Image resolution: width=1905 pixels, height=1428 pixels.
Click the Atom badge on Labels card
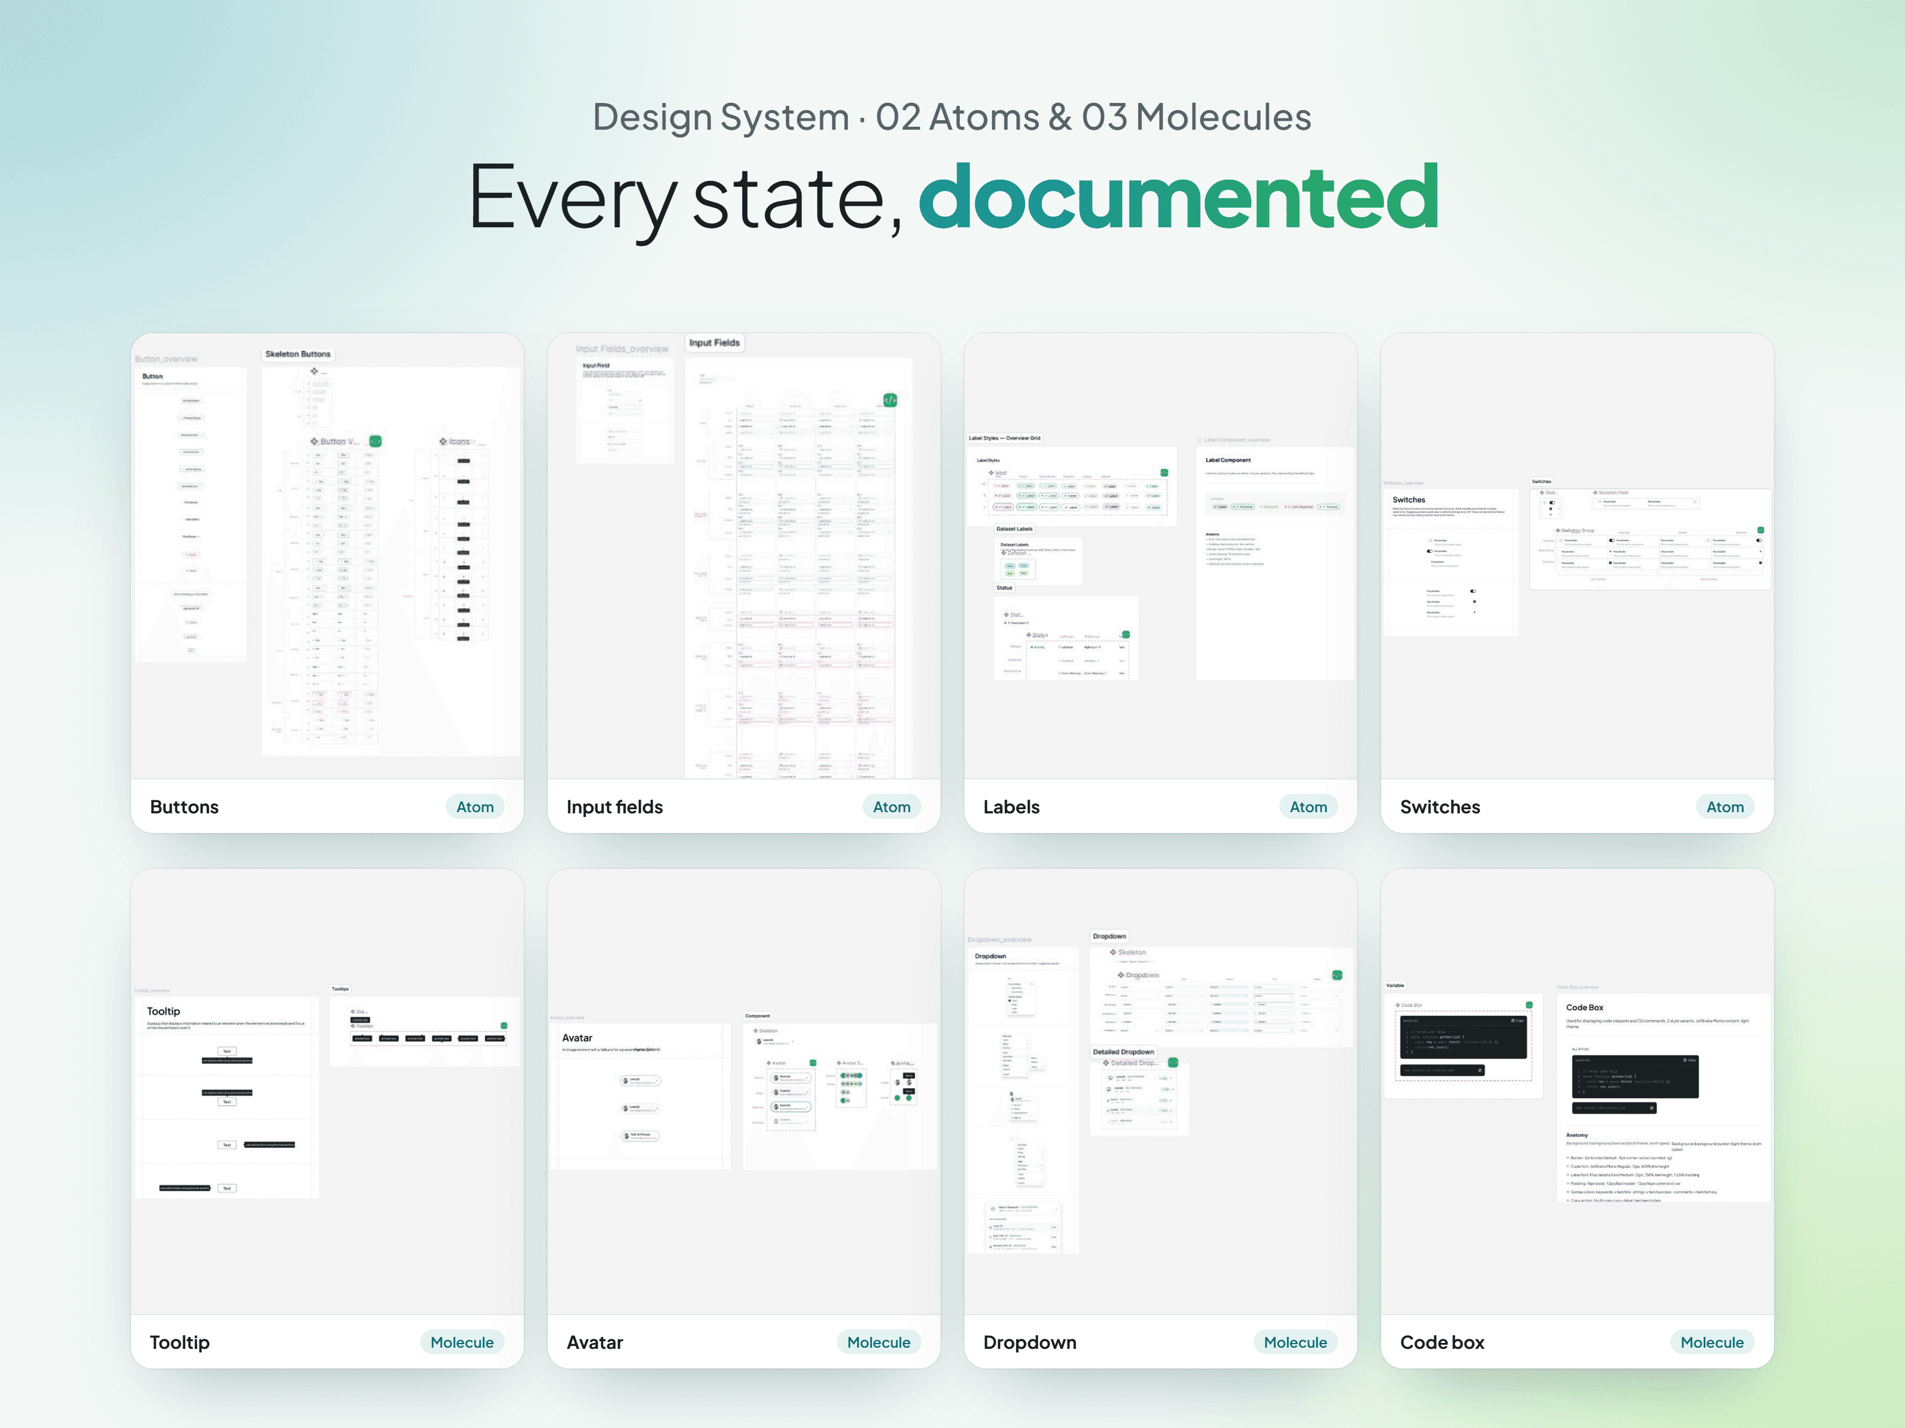[x=1309, y=807]
